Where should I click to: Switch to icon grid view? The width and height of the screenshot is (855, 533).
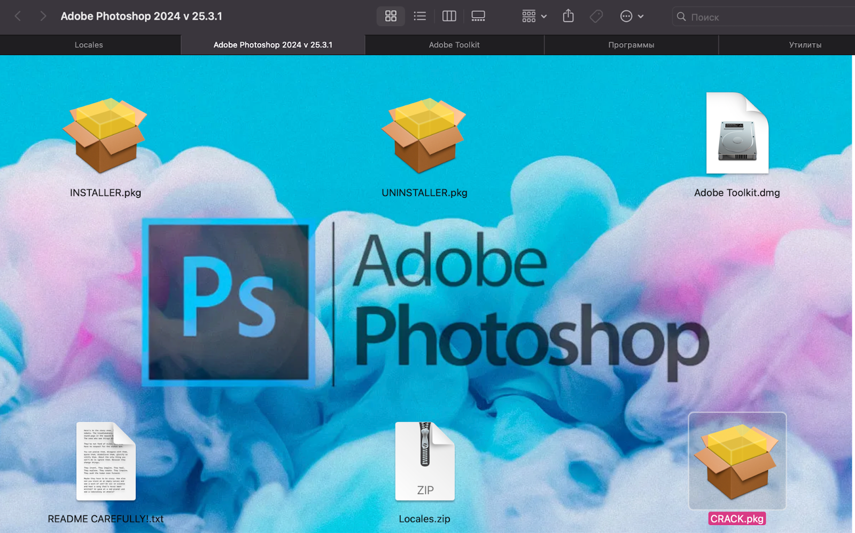point(391,16)
